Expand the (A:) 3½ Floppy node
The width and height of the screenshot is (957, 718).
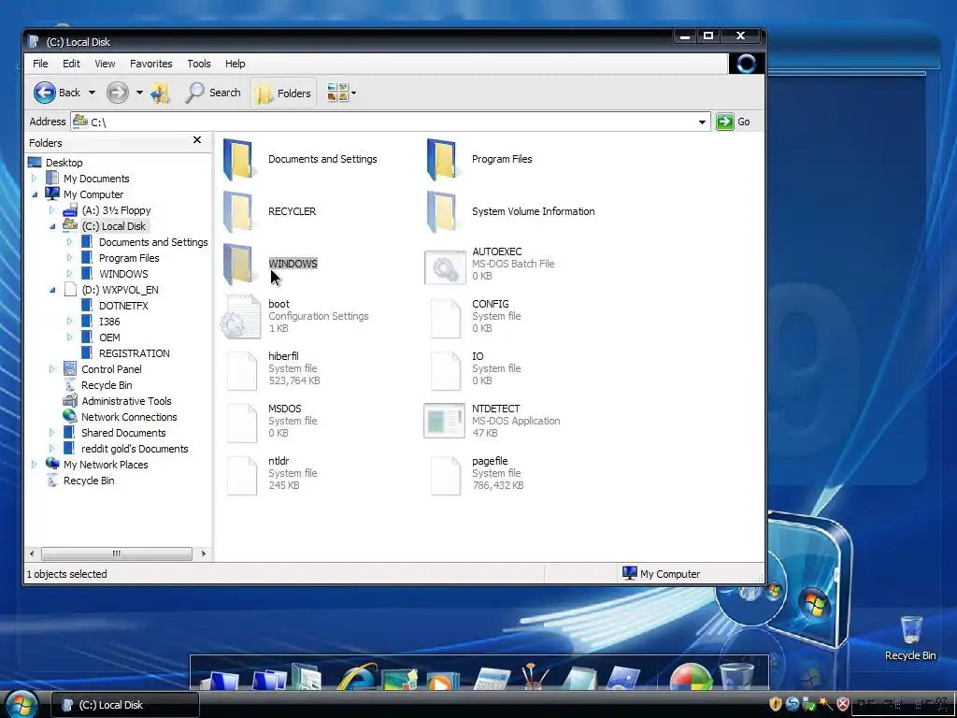(52, 210)
